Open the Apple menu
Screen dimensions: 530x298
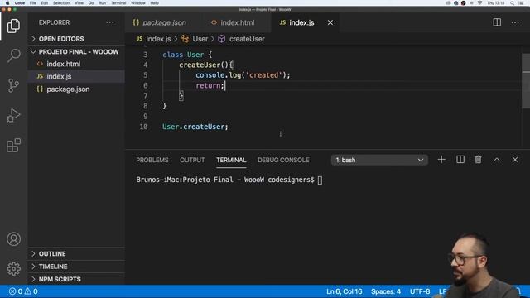pos(7,2)
